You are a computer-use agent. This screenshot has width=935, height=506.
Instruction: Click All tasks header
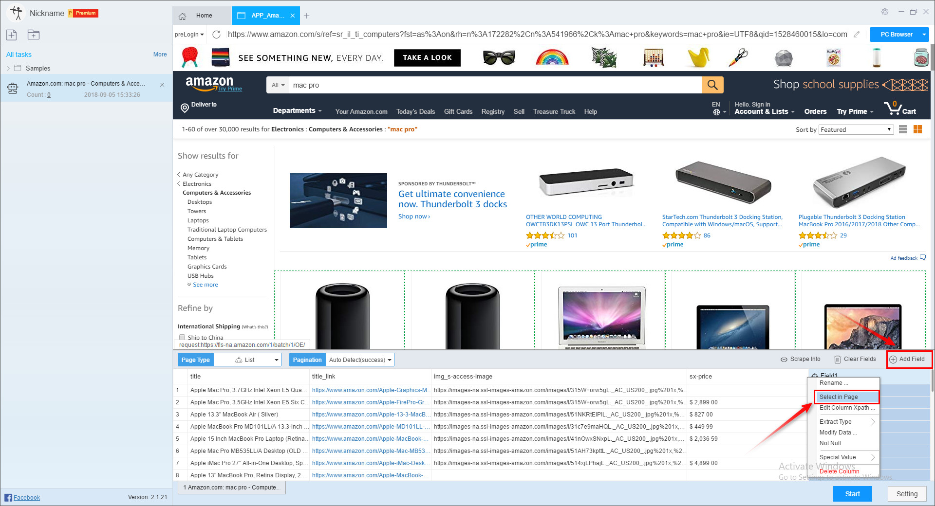click(19, 54)
